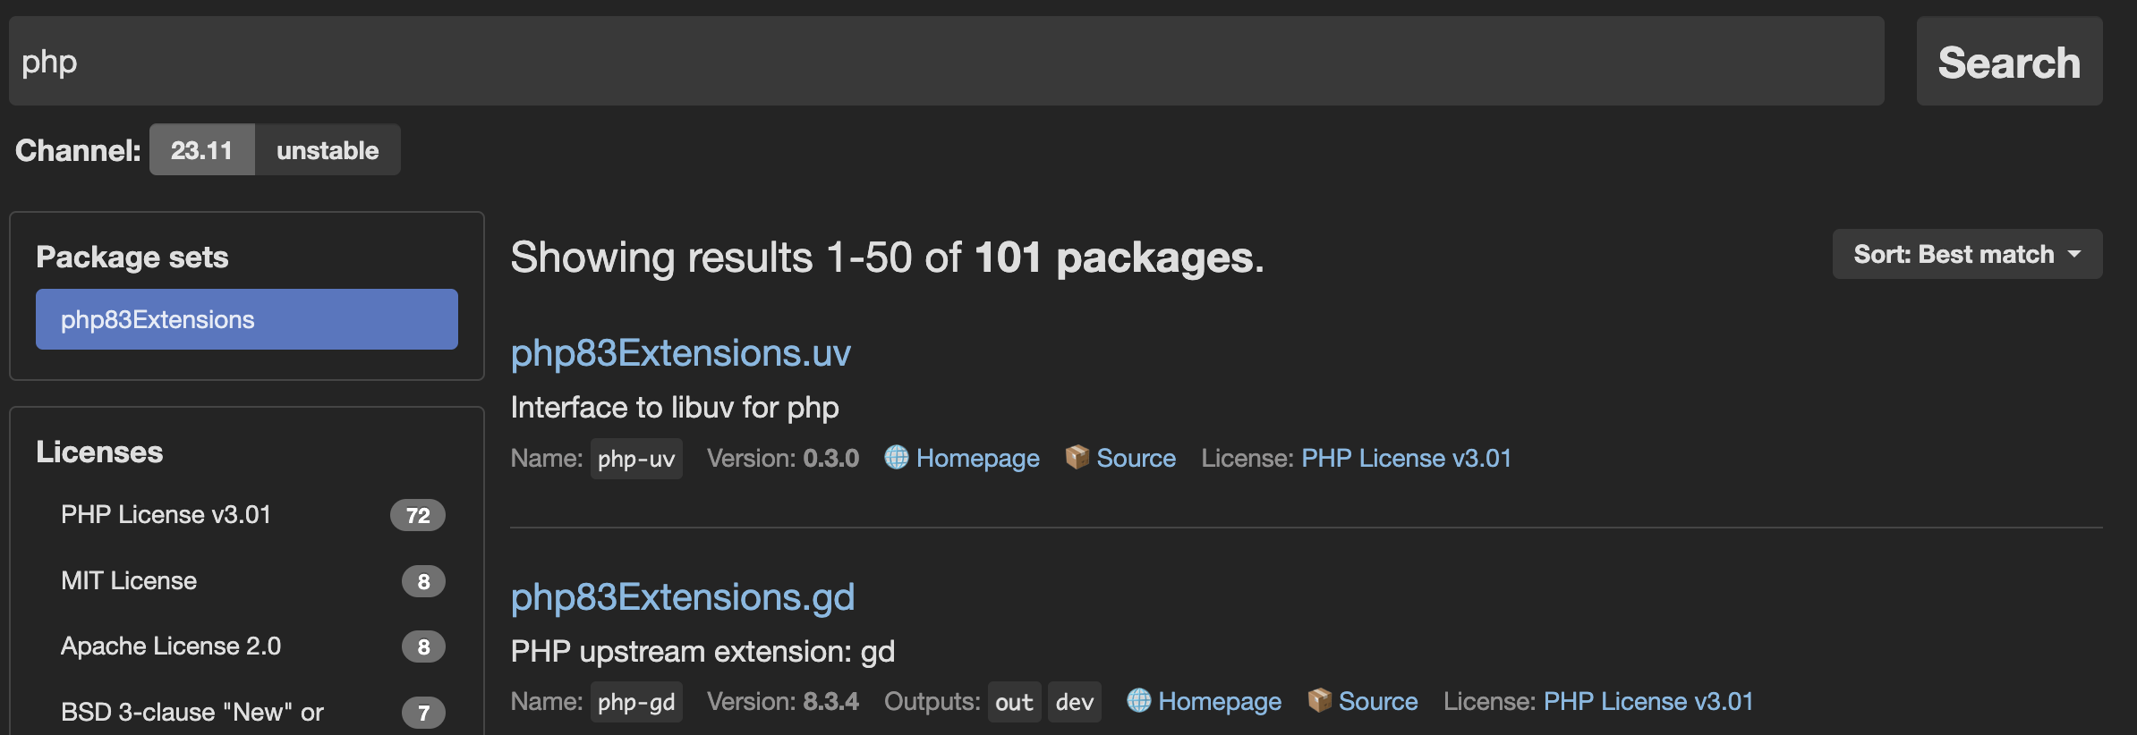Click the dev output badge of php-gd
The height and width of the screenshot is (735, 2137).
tap(1074, 702)
